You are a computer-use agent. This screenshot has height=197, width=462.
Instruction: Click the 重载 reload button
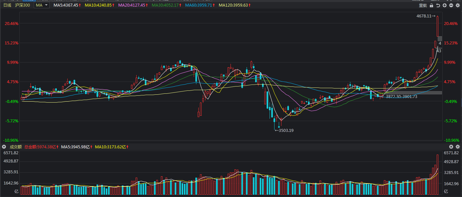[x=423, y=5]
